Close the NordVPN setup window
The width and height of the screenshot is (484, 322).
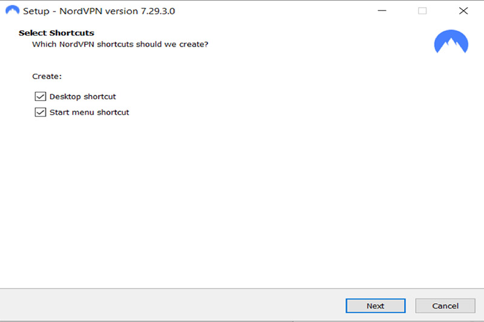[x=463, y=11]
